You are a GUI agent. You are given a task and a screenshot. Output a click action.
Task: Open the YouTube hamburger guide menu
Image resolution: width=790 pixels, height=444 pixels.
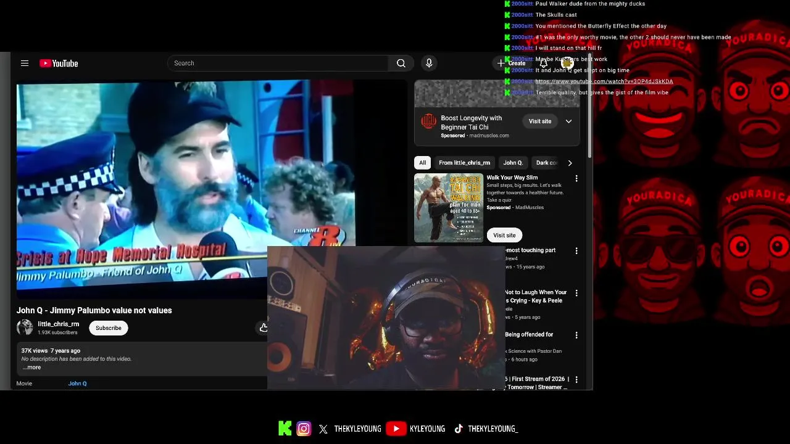[x=25, y=63]
